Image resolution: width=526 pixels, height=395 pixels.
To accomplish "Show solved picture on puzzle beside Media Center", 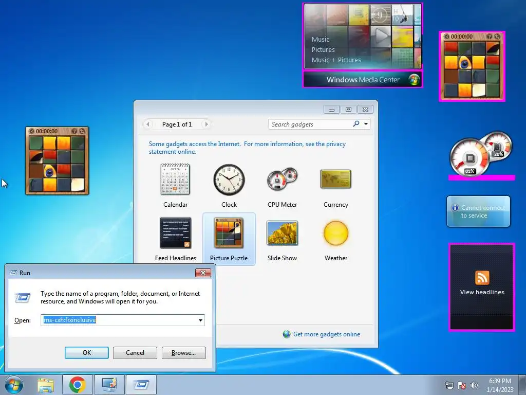I will point(490,37).
